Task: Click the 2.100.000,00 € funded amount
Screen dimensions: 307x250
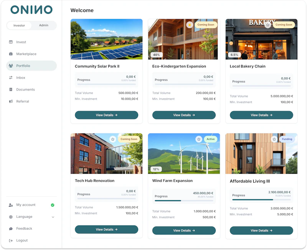Action: point(279,192)
